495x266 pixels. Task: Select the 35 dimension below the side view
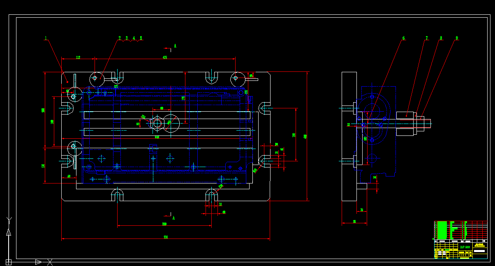pos(362,210)
